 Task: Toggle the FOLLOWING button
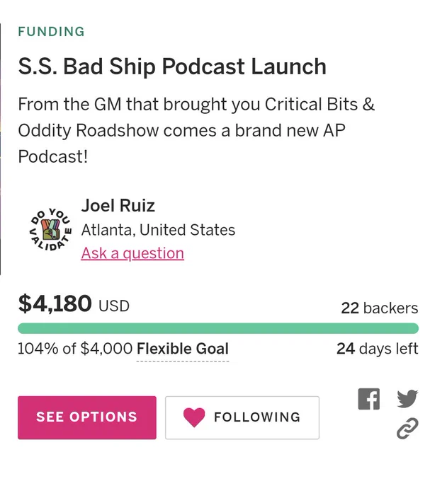point(242,417)
